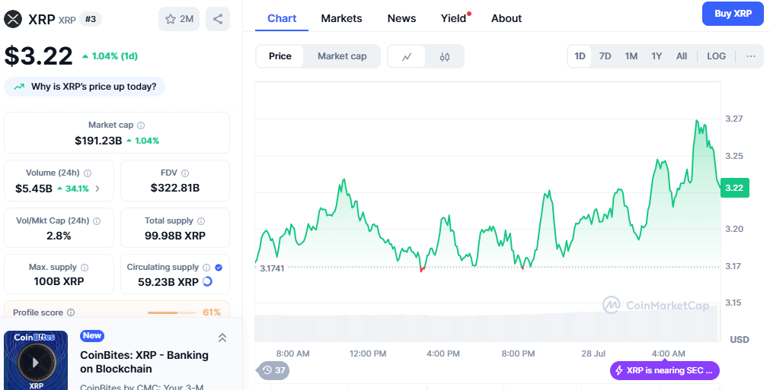Open CoinBites: XRP - Banking on Blockchain title
This screenshot has width=770, height=390.
(145, 362)
